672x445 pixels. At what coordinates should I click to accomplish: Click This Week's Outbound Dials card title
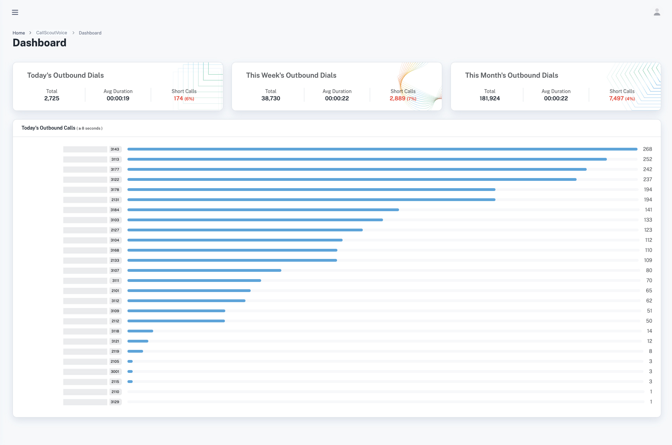pos(291,75)
